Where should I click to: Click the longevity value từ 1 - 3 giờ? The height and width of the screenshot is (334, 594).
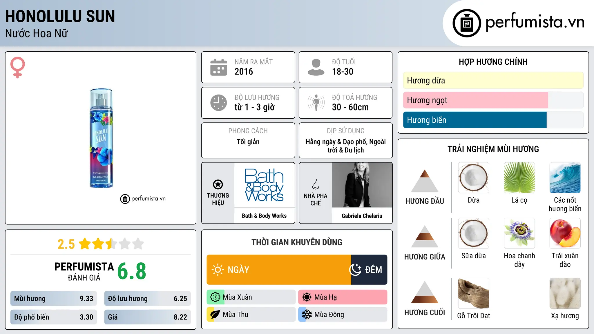point(254,107)
